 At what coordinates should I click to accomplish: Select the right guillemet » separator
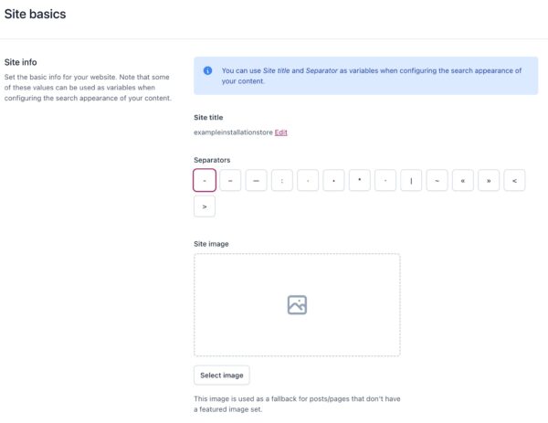click(x=490, y=181)
